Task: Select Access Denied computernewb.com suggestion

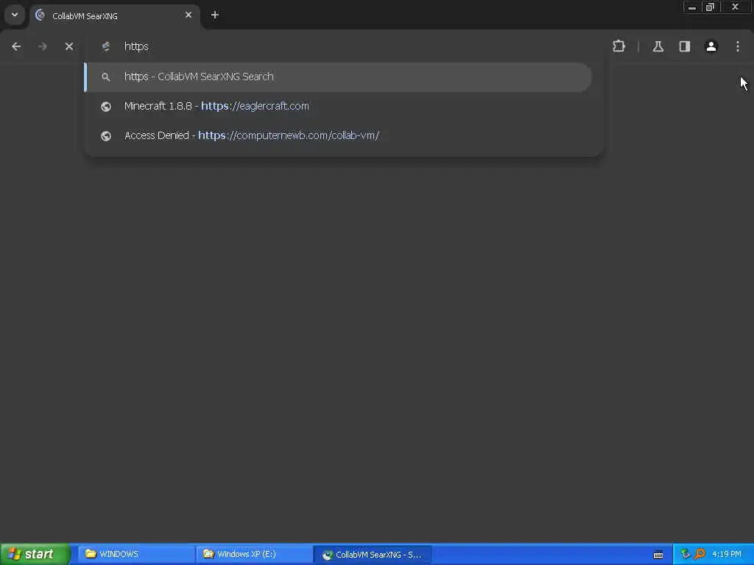Action: (x=338, y=135)
